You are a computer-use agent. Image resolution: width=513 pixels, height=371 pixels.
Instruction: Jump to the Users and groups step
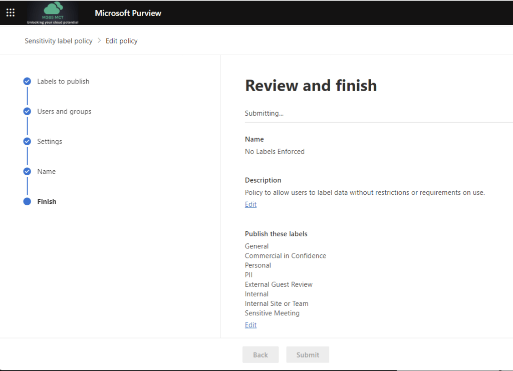64,111
